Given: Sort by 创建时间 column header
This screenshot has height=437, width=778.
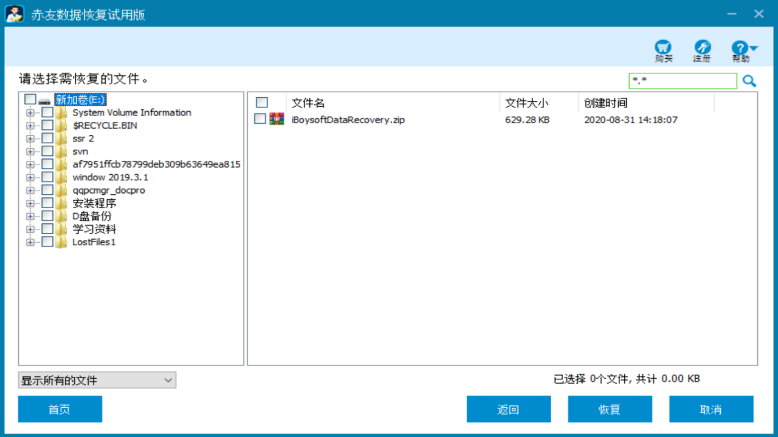Looking at the screenshot, I should [x=605, y=103].
